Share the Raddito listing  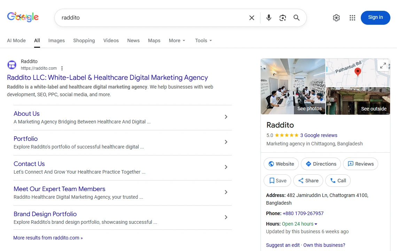308,181
